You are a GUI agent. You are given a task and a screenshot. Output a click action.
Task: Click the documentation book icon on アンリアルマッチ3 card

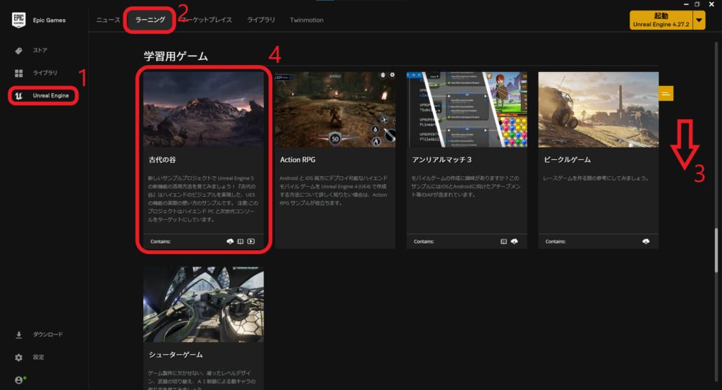[503, 241]
